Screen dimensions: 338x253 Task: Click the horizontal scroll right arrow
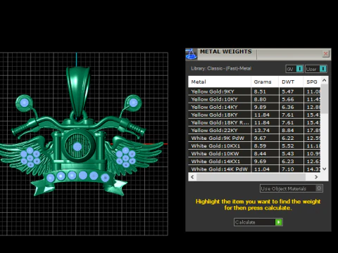click(316, 177)
